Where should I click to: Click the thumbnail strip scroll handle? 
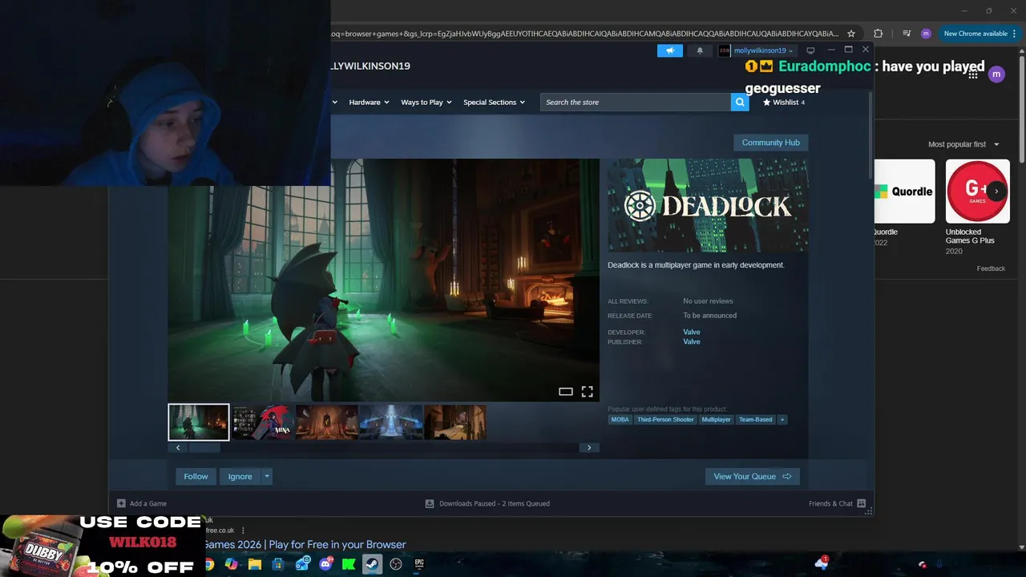tap(204, 448)
